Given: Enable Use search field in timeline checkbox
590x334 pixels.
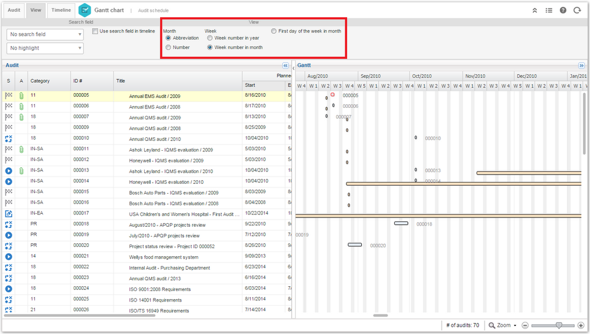Looking at the screenshot, I should (95, 31).
